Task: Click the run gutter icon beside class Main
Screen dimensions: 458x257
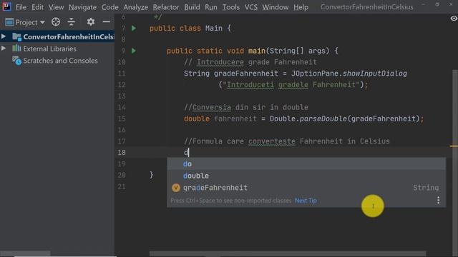Action: pos(134,29)
